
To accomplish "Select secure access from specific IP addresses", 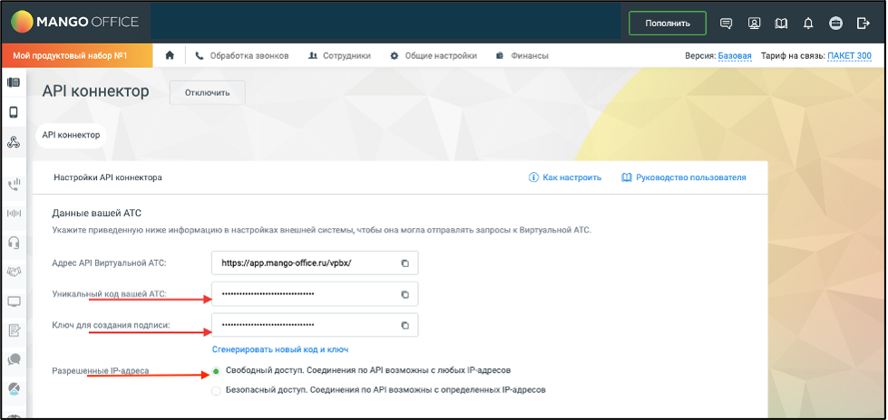I will tap(216, 390).
